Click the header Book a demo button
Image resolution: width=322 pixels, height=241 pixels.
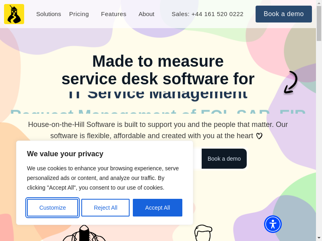pos(284,14)
